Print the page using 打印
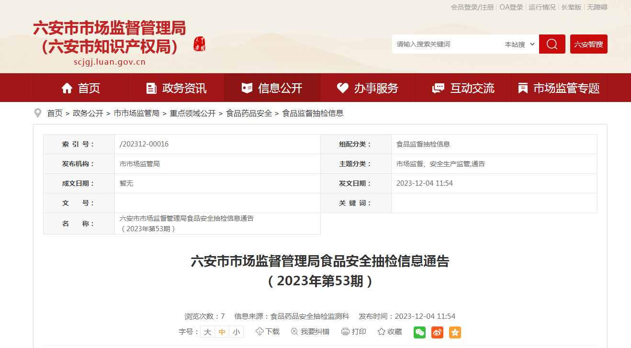The height and width of the screenshot is (348, 631). [354, 332]
